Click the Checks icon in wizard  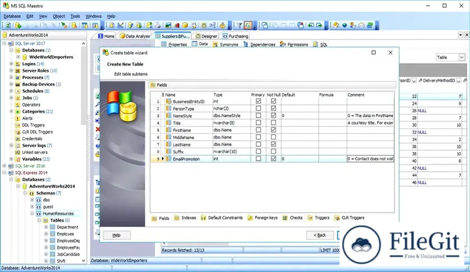click(285, 218)
